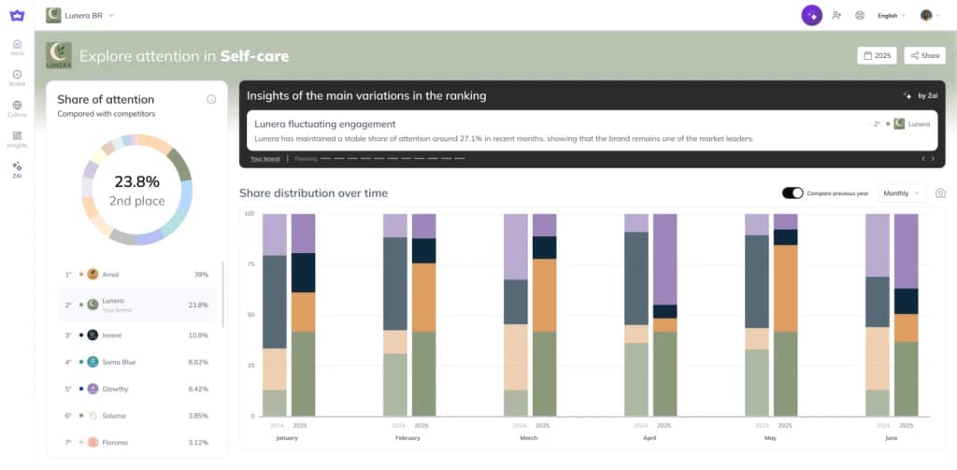Toggle the Compare previous year switch
This screenshot has height=470, width=957.
coord(793,193)
